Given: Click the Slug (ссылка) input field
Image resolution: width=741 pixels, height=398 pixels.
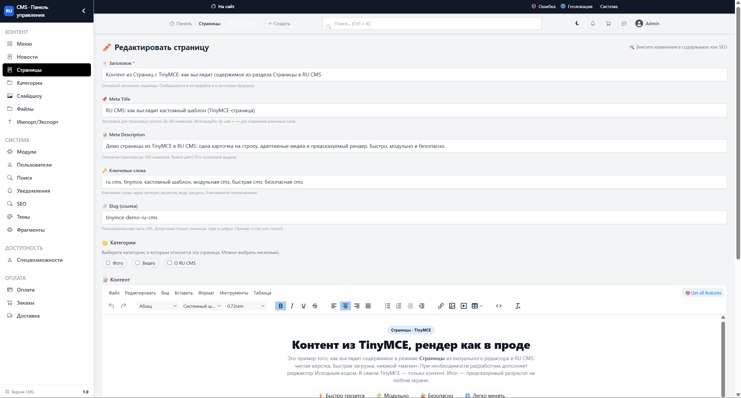Looking at the screenshot, I should [x=414, y=218].
